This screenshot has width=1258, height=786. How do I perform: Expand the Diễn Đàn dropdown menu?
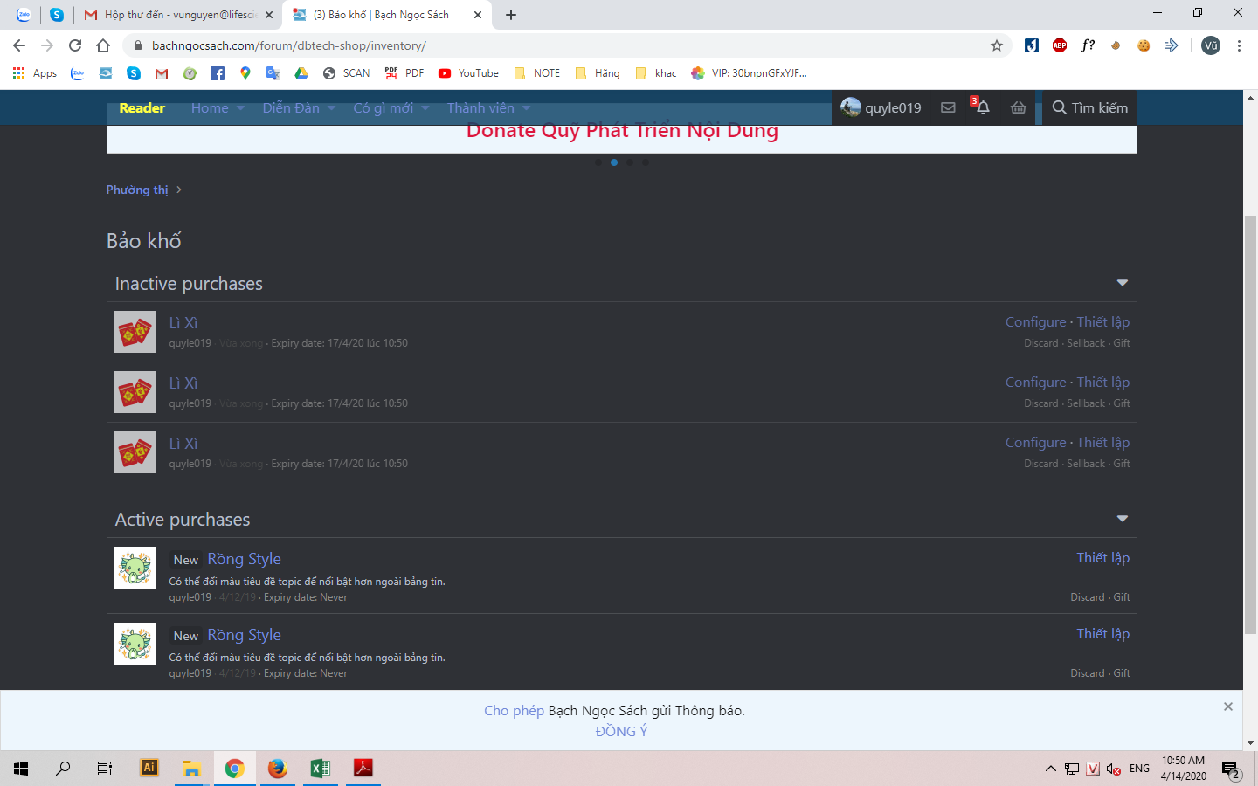pyautogui.click(x=331, y=108)
